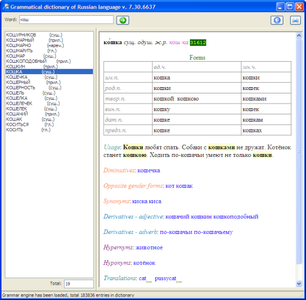Screen dimensions: 306x300
Task: Open the hypernym link животное
Action: [x=149, y=247]
